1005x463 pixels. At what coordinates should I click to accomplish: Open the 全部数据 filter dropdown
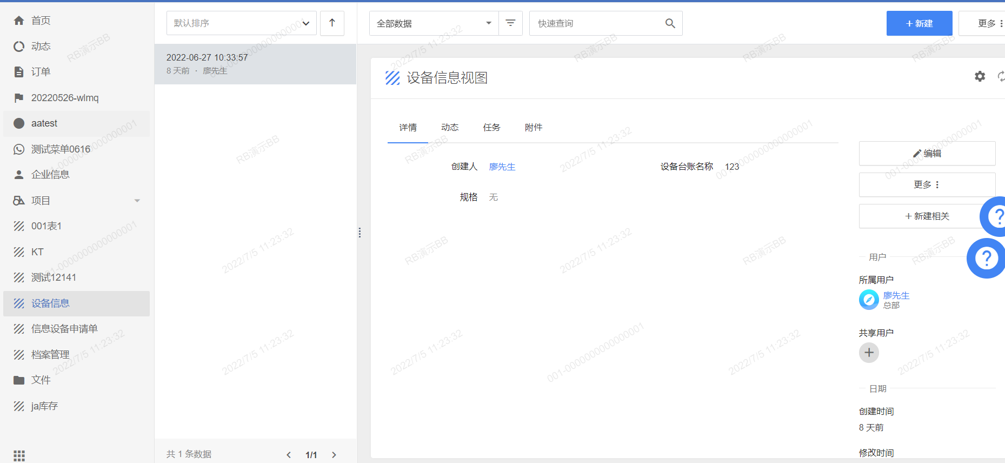[434, 23]
